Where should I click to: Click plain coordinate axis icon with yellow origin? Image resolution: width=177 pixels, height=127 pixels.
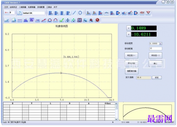tap(88, 13)
